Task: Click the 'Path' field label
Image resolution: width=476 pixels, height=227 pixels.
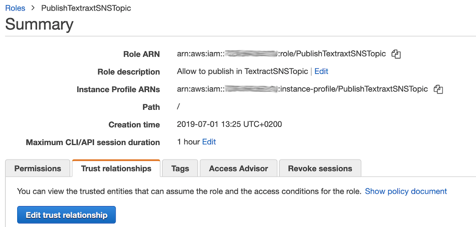Action: (x=151, y=107)
